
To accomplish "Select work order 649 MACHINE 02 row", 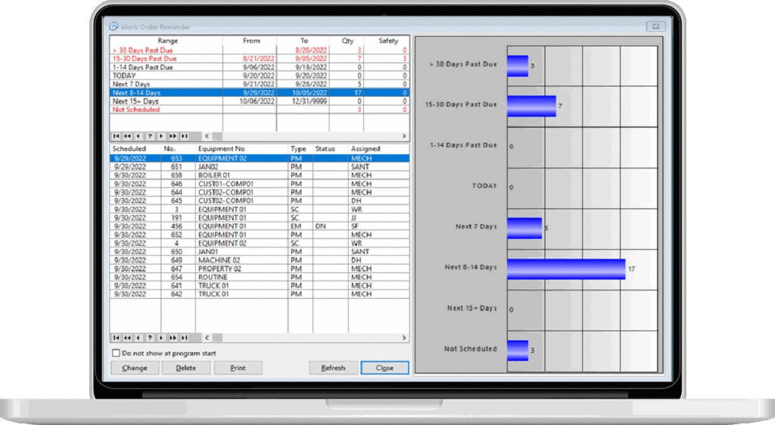I will [260, 260].
